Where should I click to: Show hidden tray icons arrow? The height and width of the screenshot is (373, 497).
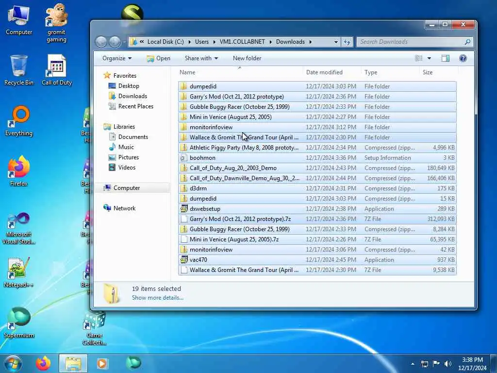pos(413,364)
